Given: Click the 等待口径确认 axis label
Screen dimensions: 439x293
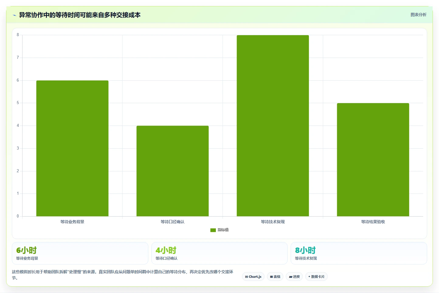Looking at the screenshot, I should [x=172, y=222].
